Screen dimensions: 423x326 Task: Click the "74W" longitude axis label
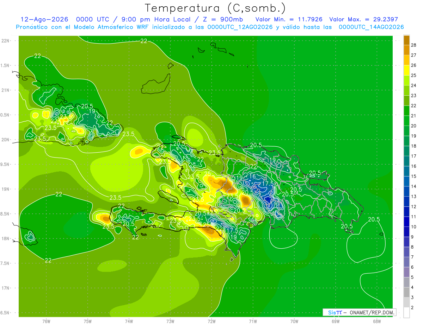pos(129,321)
